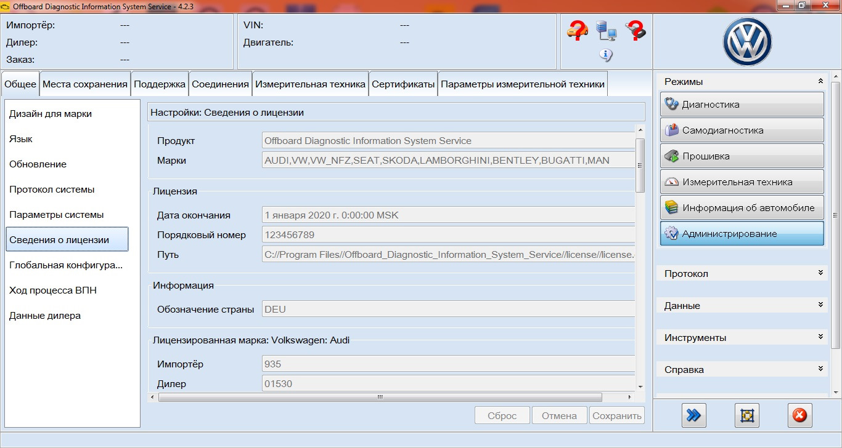Click the horizontal scrollbar right arrow
Viewport: 842px width, 448px height.
pyautogui.click(x=630, y=397)
